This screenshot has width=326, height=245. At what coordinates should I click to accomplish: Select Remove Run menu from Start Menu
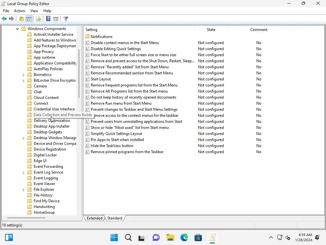[x=121, y=103]
